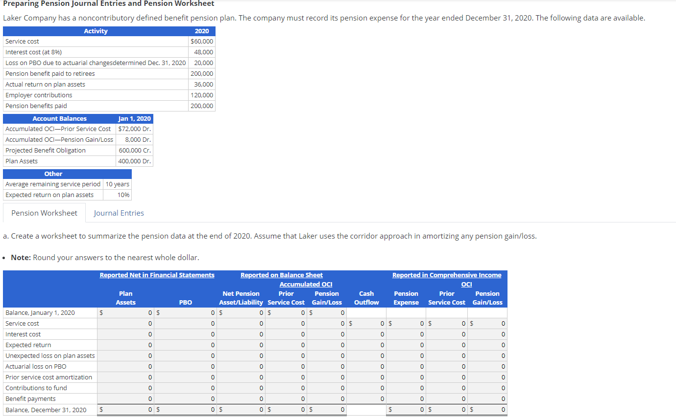Click Plan Assets field in Expected return row
The width and height of the screenshot is (676, 420).
pos(125,345)
